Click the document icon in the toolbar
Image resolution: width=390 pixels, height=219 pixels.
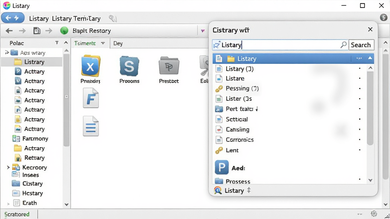tap(37, 31)
